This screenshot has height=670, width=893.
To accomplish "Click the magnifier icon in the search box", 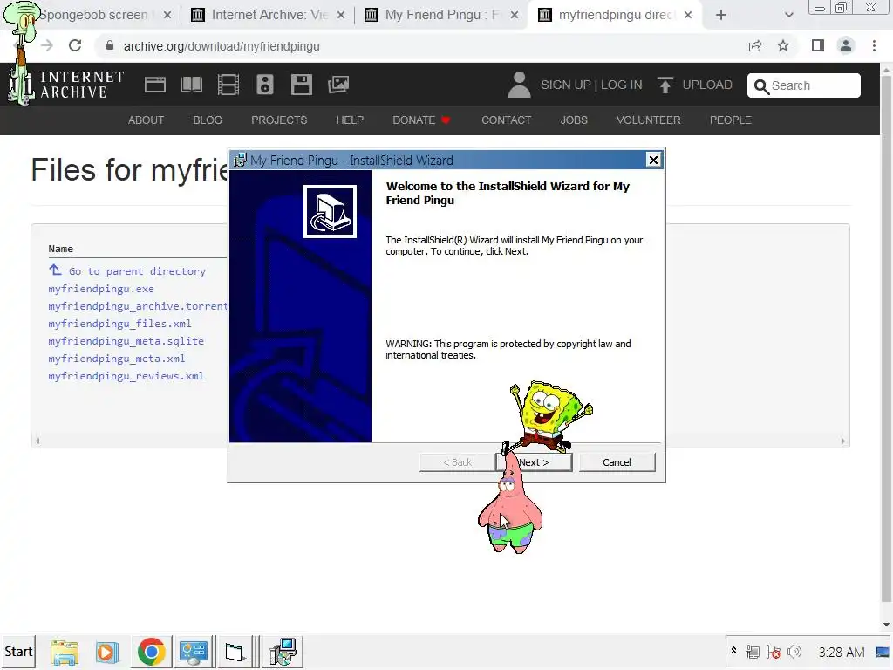I will tap(760, 86).
